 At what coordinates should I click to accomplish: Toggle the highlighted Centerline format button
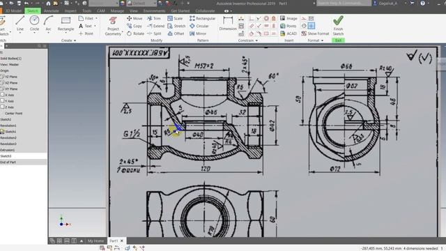click(312, 26)
